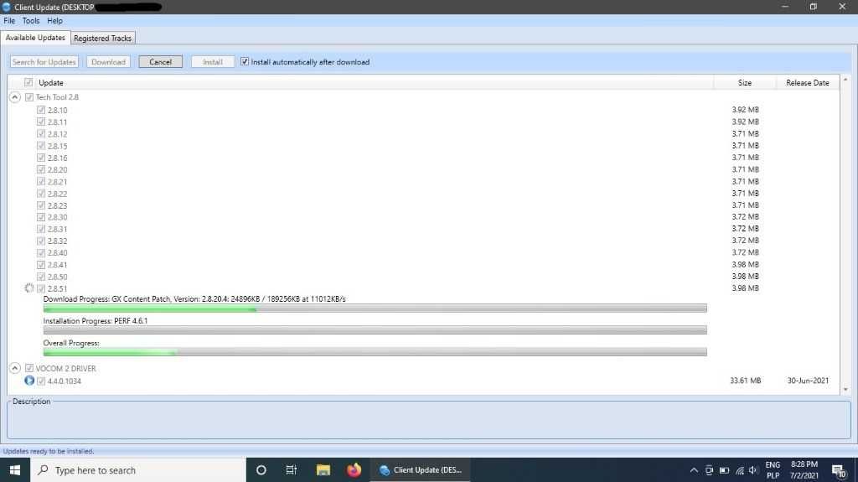Select the 2.8.50 update row text
Image resolution: width=858 pixels, height=482 pixels.
58,277
